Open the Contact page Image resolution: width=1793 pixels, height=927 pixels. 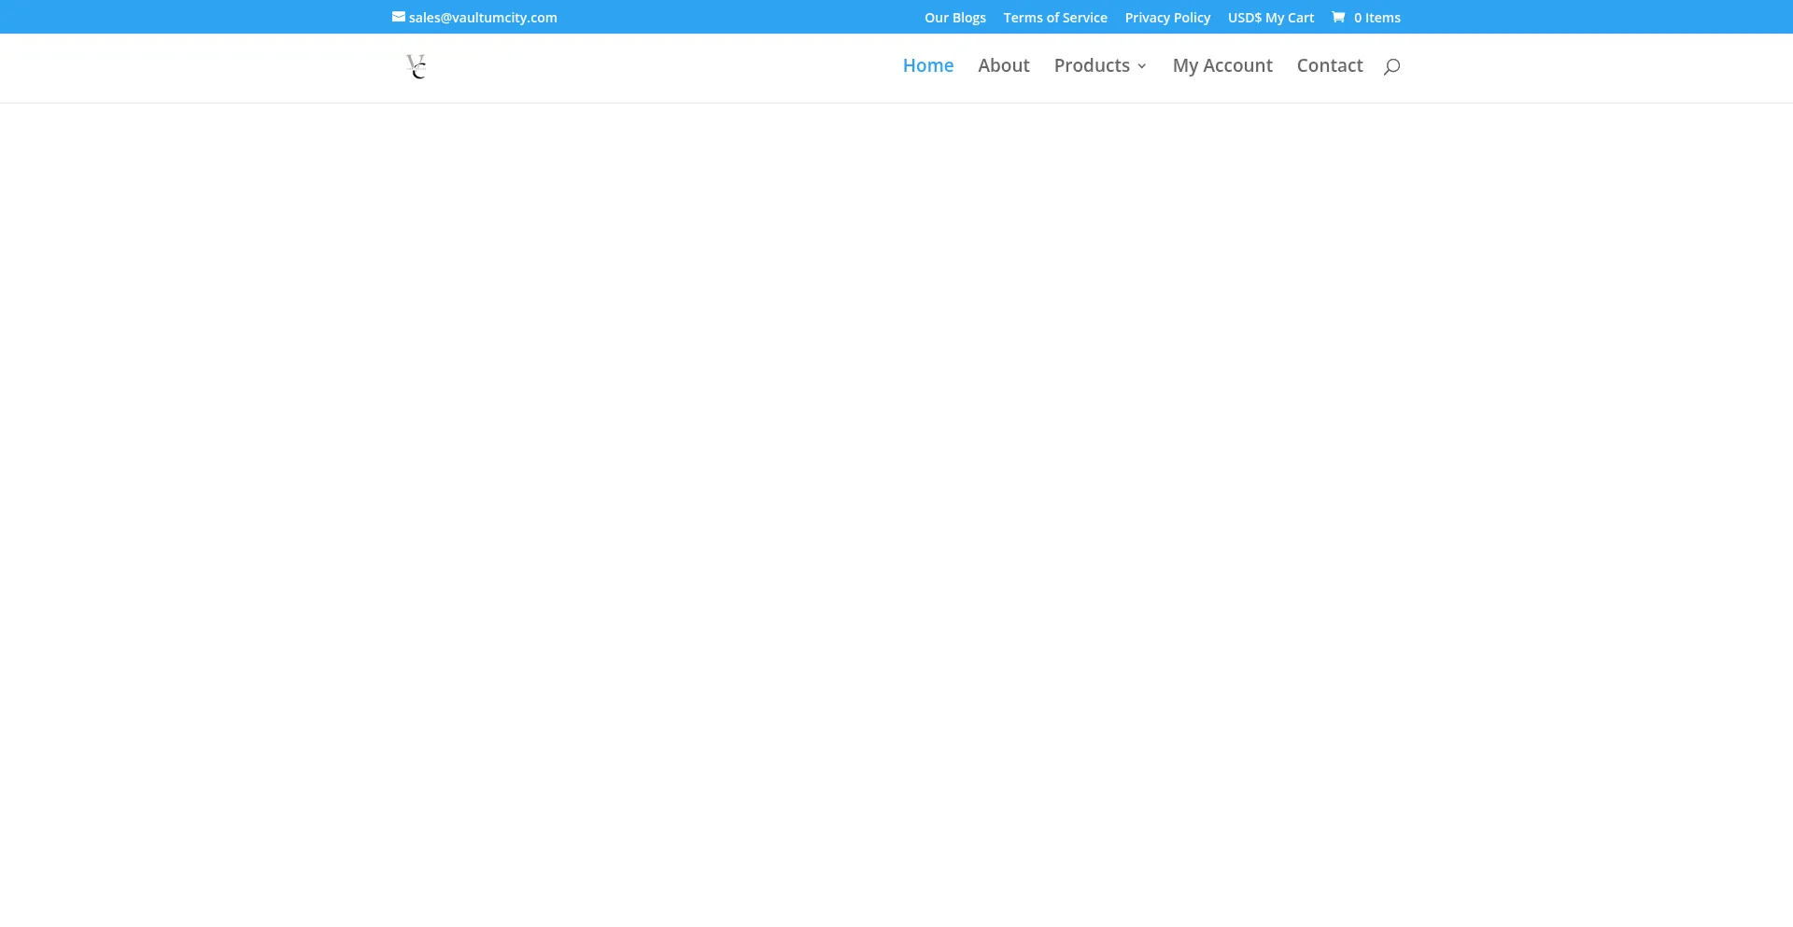(1329, 65)
